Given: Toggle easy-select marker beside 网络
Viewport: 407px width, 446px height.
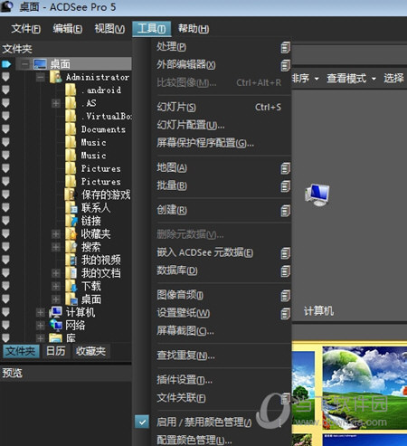Looking at the screenshot, I should pyautogui.click(x=5, y=326).
